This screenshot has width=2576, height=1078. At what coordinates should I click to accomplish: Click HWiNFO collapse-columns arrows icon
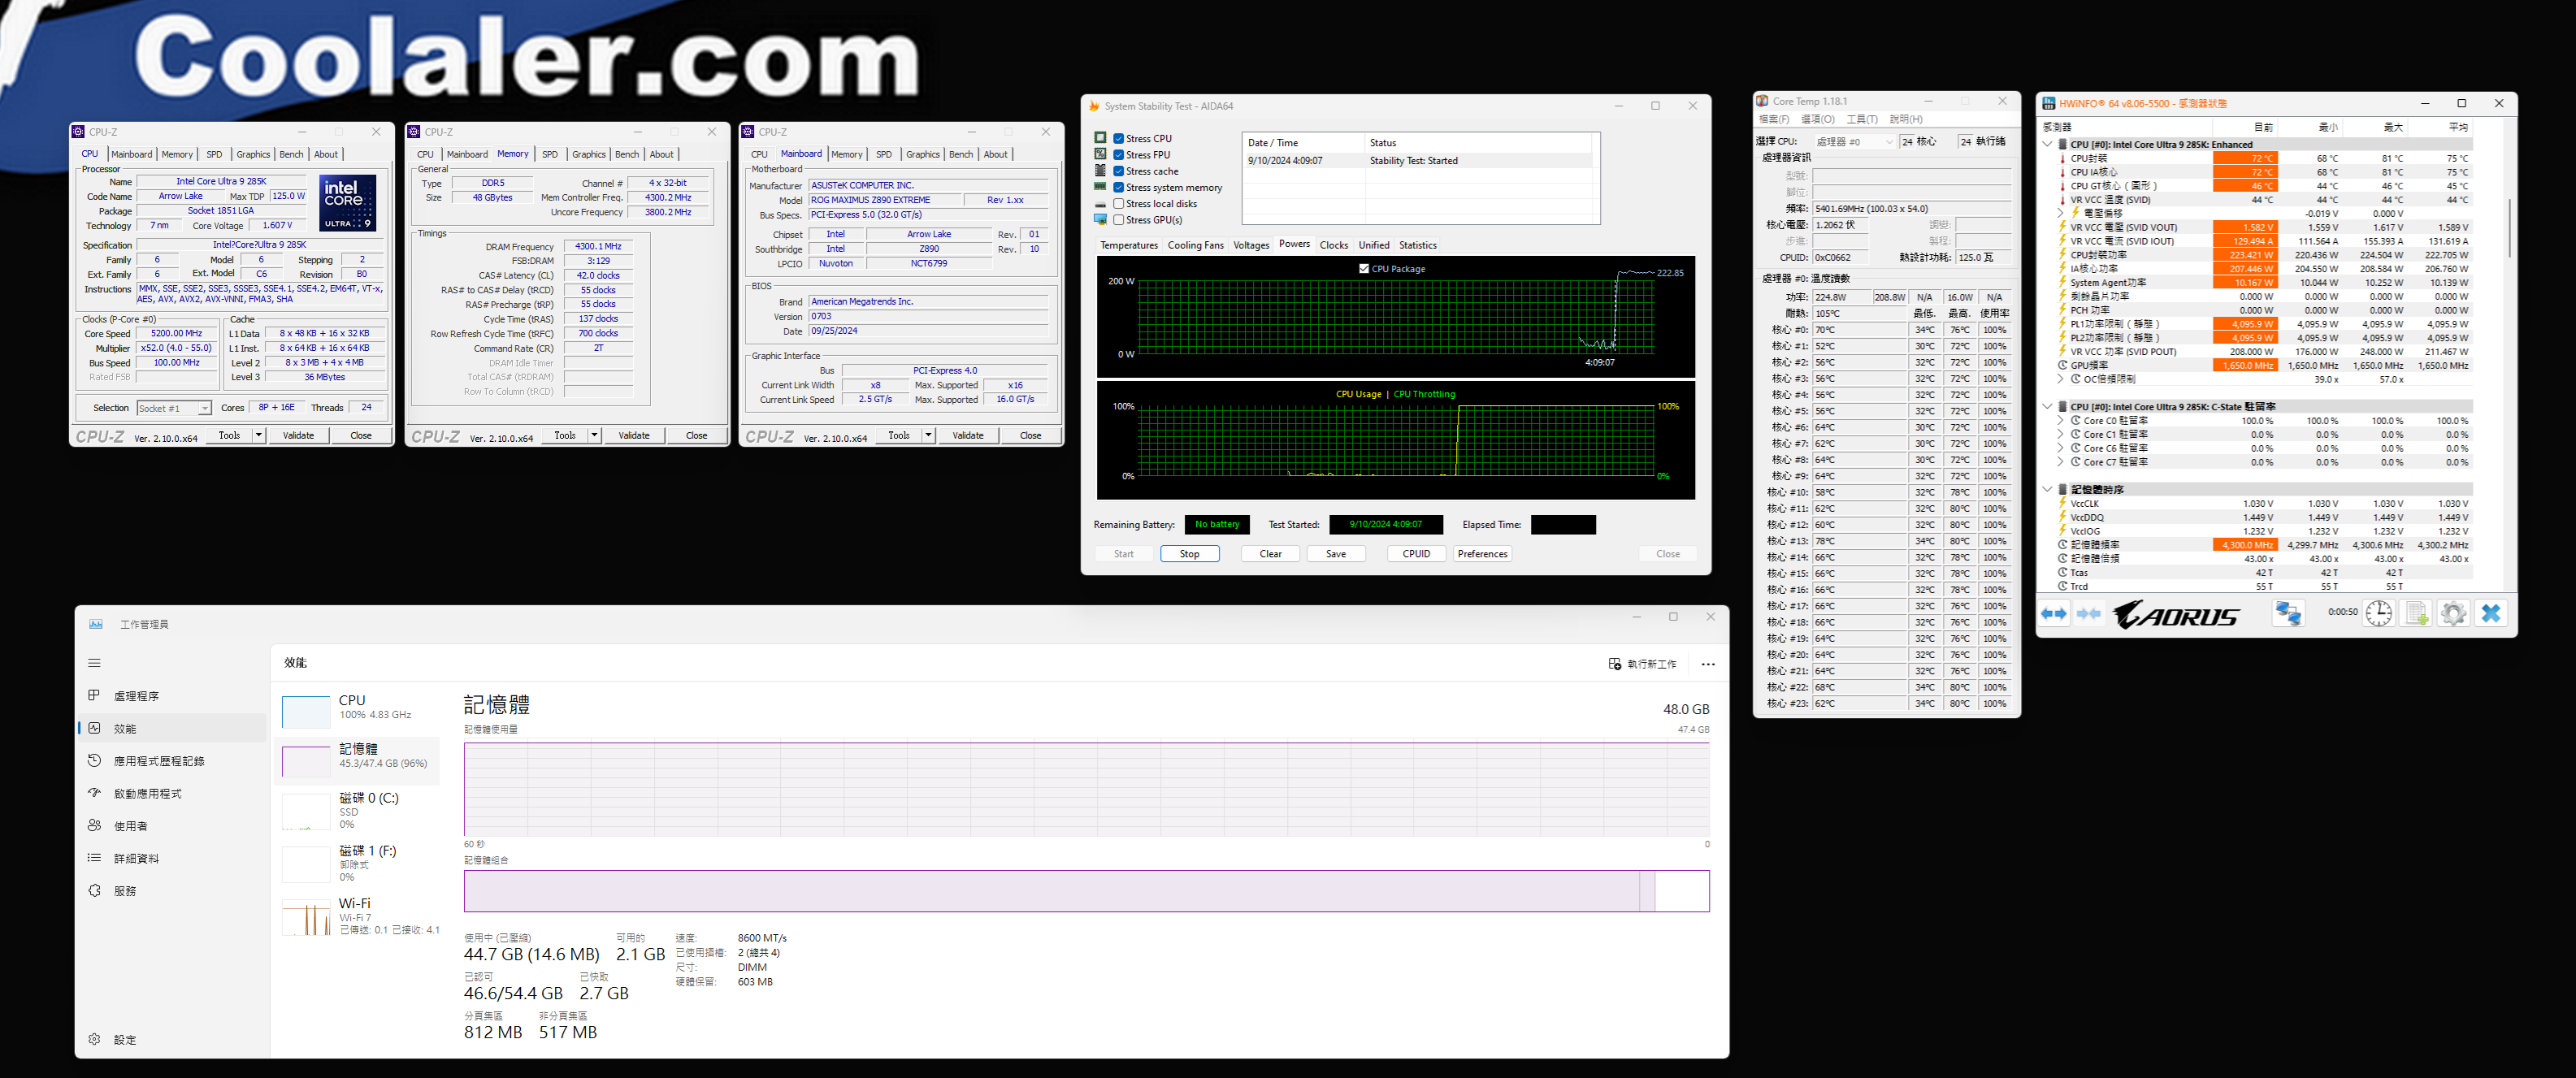click(x=2088, y=613)
